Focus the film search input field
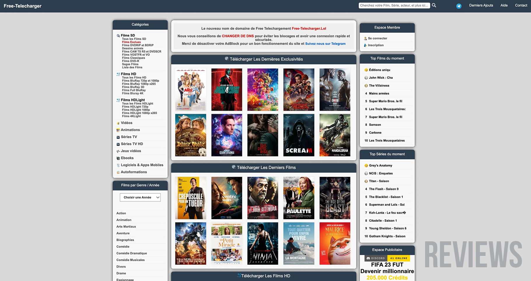The width and height of the screenshot is (531, 281). click(394, 5)
